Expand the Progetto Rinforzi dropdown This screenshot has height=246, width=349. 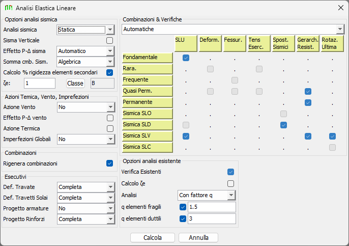[x=110, y=219]
